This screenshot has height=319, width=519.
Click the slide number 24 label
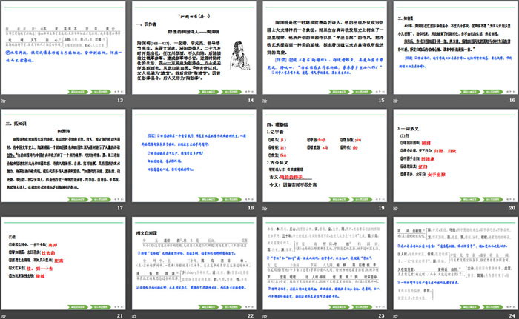511,315
